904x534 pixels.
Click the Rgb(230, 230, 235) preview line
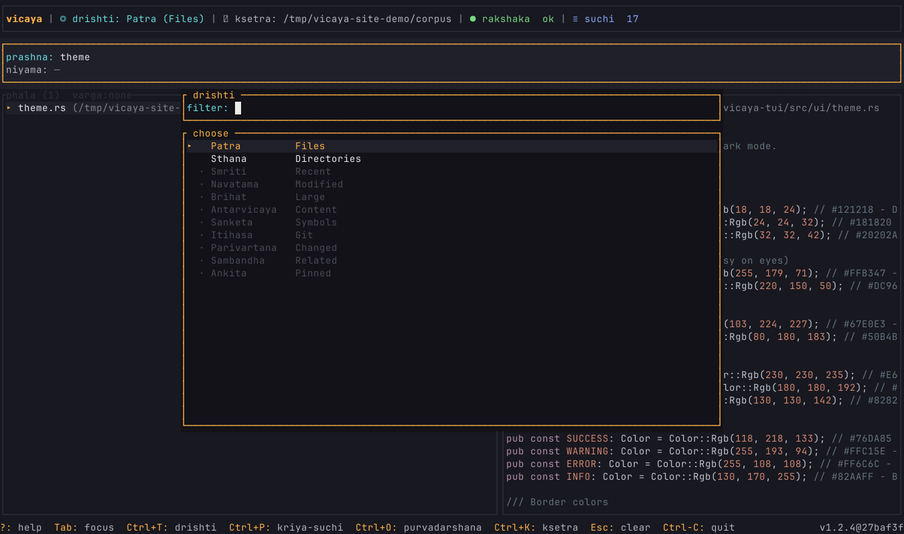click(810, 375)
